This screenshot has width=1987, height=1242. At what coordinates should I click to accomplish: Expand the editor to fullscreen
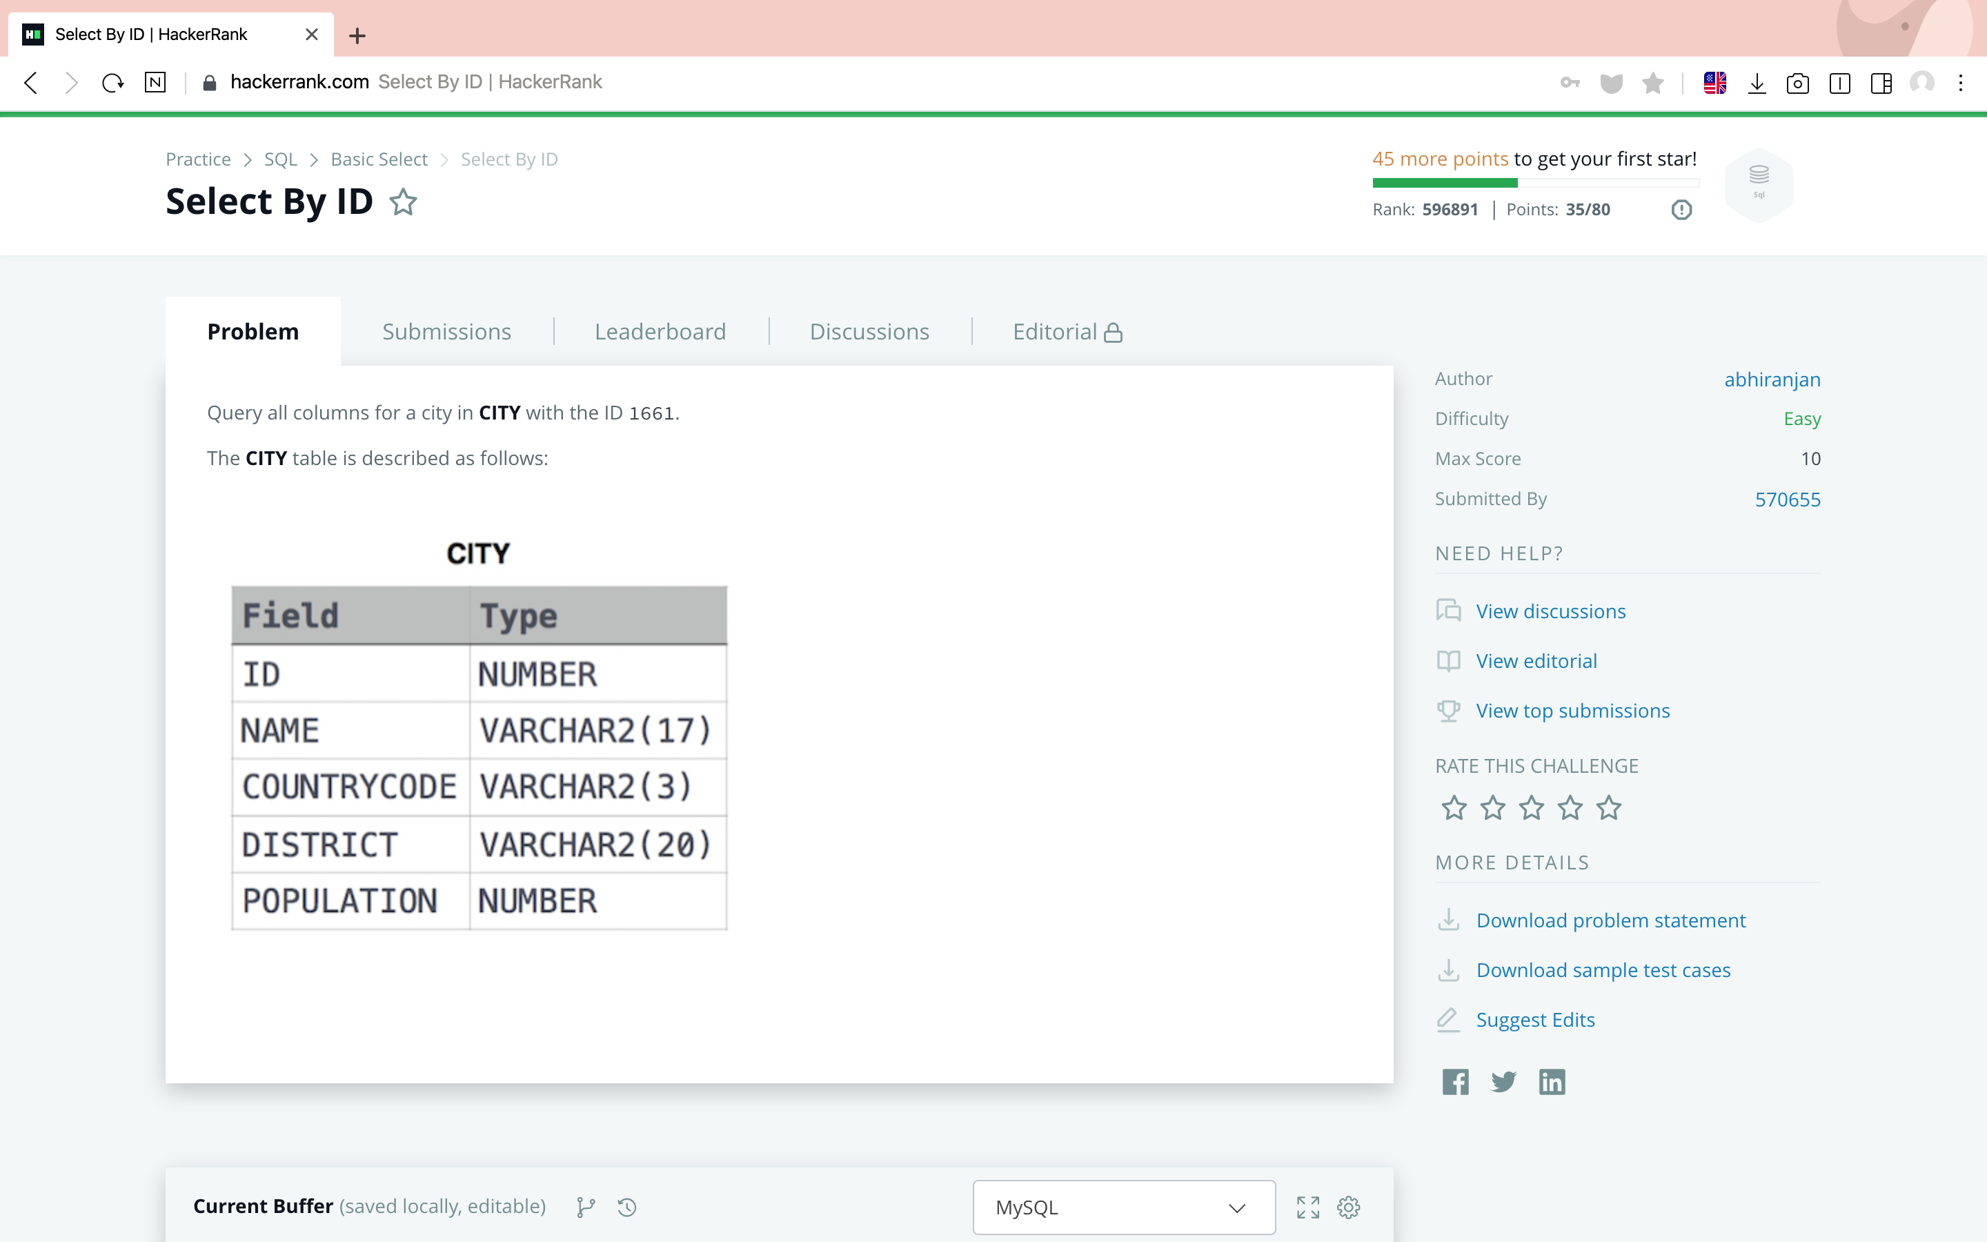[x=1308, y=1207]
